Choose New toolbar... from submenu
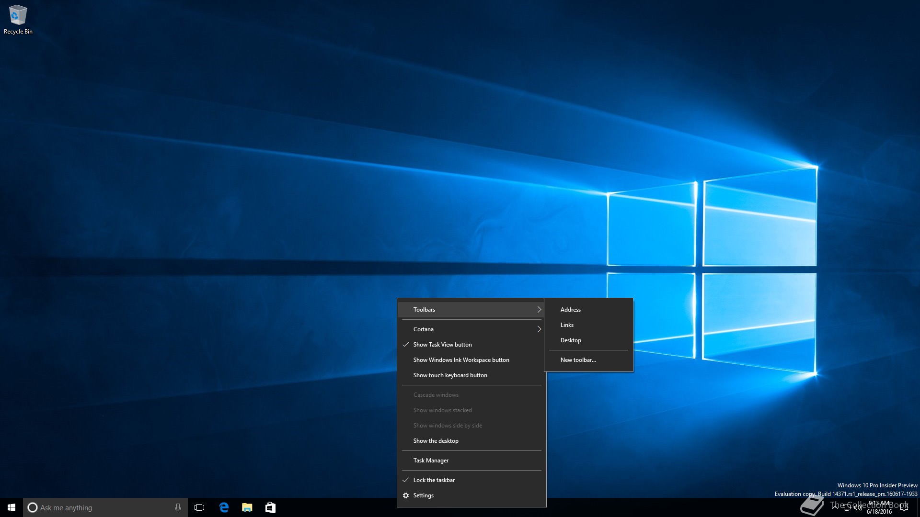This screenshot has height=517, width=920. coord(588,360)
